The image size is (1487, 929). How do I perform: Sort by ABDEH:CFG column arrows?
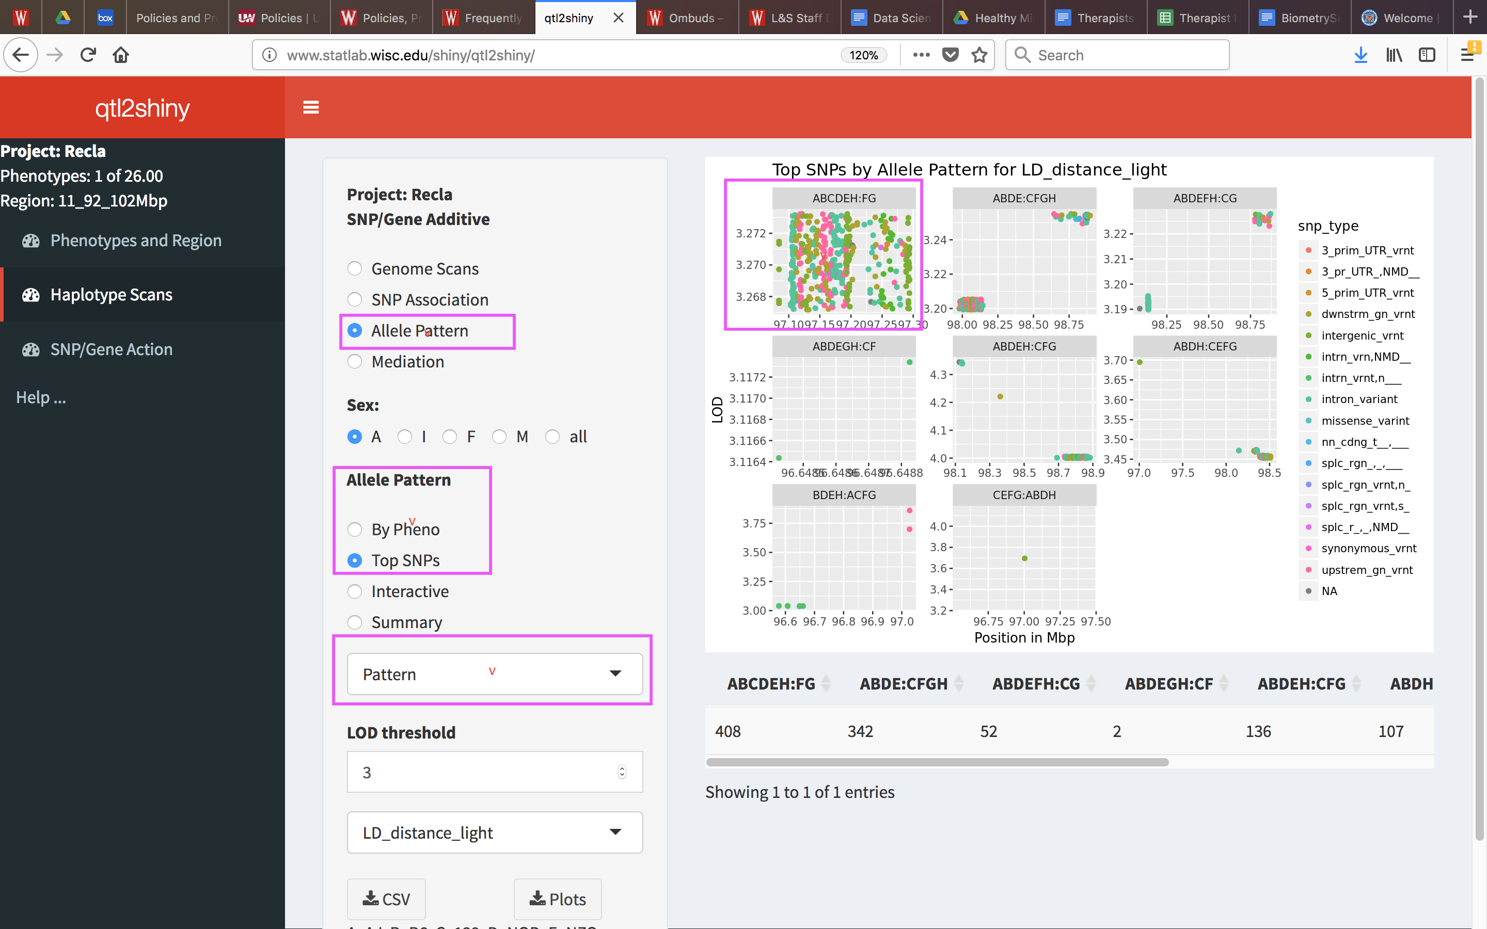pos(1357,683)
